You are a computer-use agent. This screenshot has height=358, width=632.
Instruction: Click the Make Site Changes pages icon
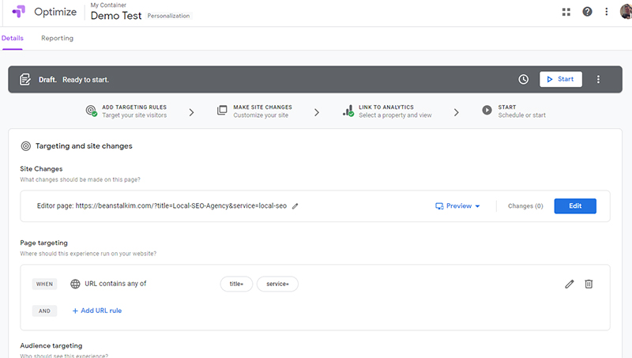coord(222,110)
